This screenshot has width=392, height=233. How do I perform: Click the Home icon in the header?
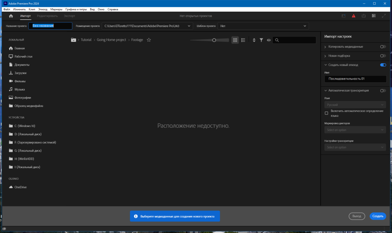(11, 16)
